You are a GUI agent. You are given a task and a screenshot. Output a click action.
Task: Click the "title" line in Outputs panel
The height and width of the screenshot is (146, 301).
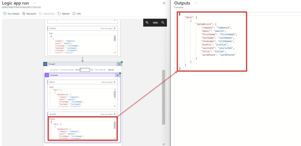[213, 52]
